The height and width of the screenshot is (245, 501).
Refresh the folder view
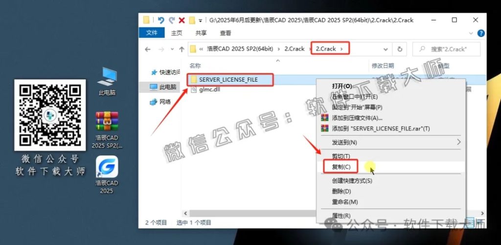[399, 49]
